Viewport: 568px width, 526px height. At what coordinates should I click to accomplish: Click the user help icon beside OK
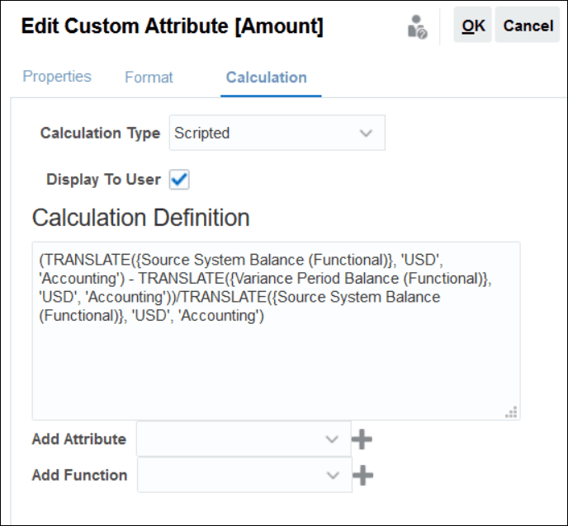point(418,29)
